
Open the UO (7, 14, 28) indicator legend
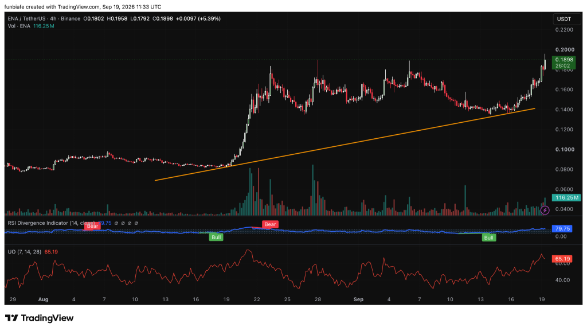25,252
